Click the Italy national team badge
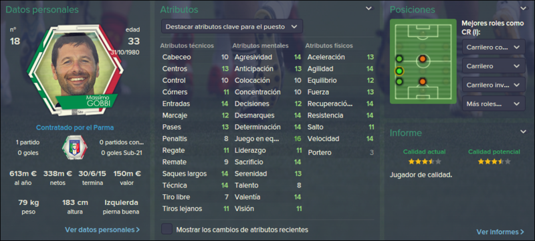Screen dimensions: 535x241 click(x=74, y=147)
